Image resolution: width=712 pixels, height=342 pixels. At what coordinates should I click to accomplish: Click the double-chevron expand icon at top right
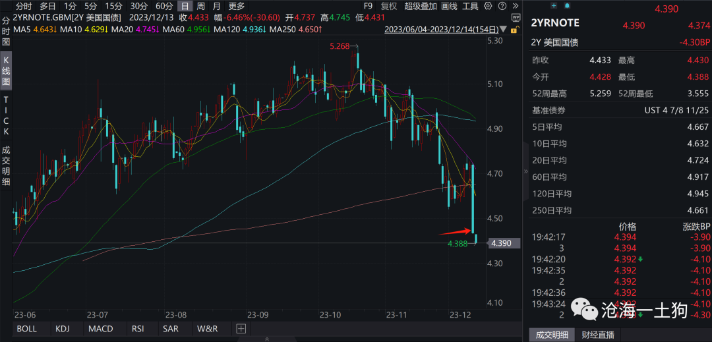[516, 6]
